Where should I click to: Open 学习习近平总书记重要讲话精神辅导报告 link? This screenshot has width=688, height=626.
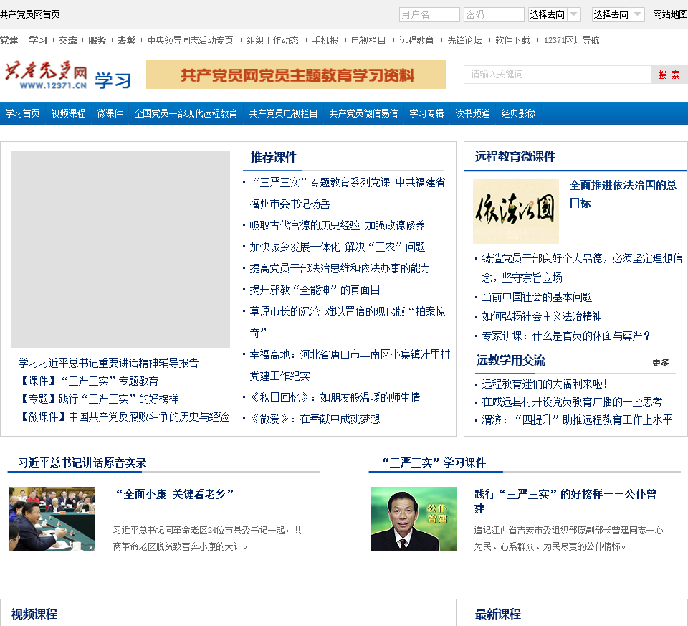108,363
